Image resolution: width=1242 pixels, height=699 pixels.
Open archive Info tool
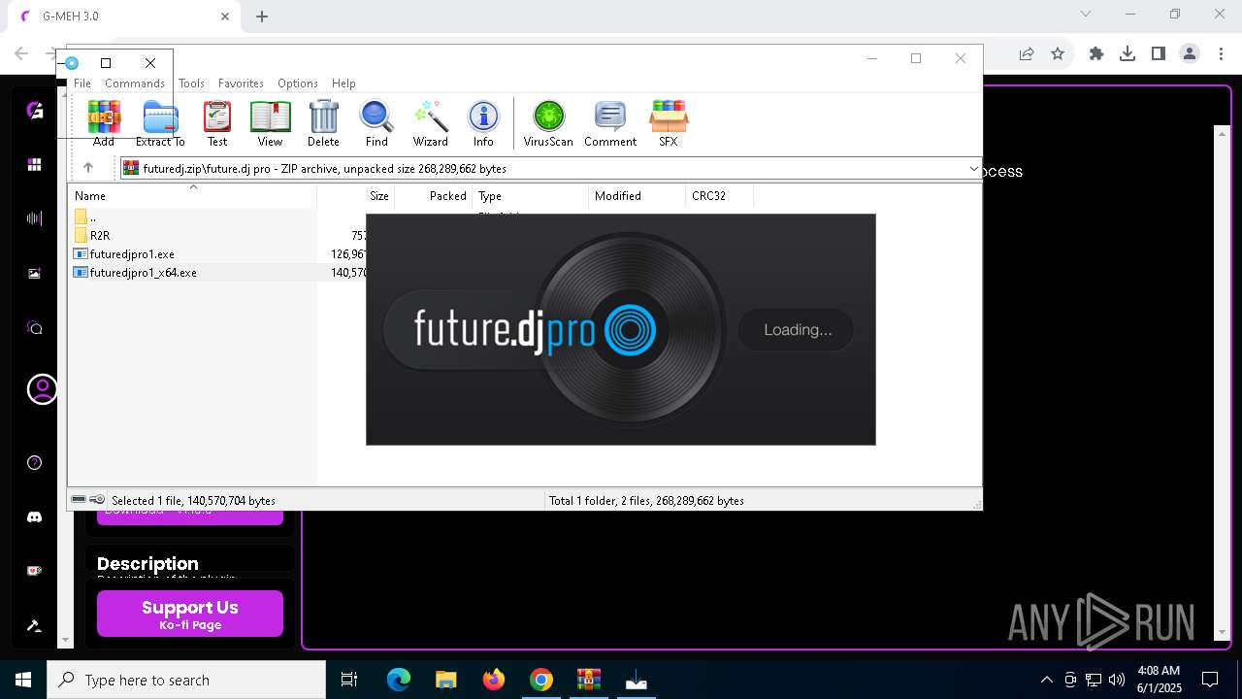[x=483, y=123]
